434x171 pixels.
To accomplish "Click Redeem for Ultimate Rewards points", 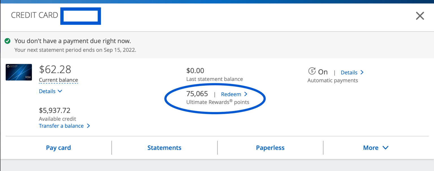I will pyautogui.click(x=231, y=94).
